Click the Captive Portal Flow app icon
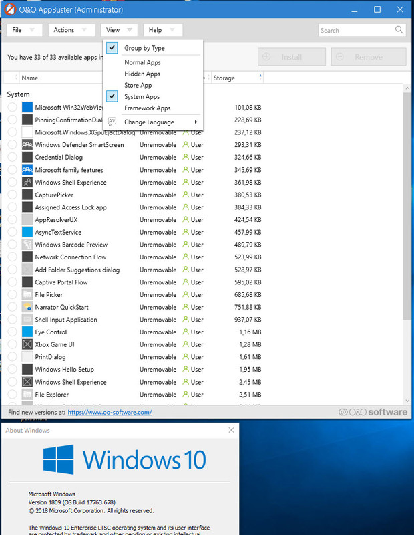The image size is (414, 535). (27, 282)
